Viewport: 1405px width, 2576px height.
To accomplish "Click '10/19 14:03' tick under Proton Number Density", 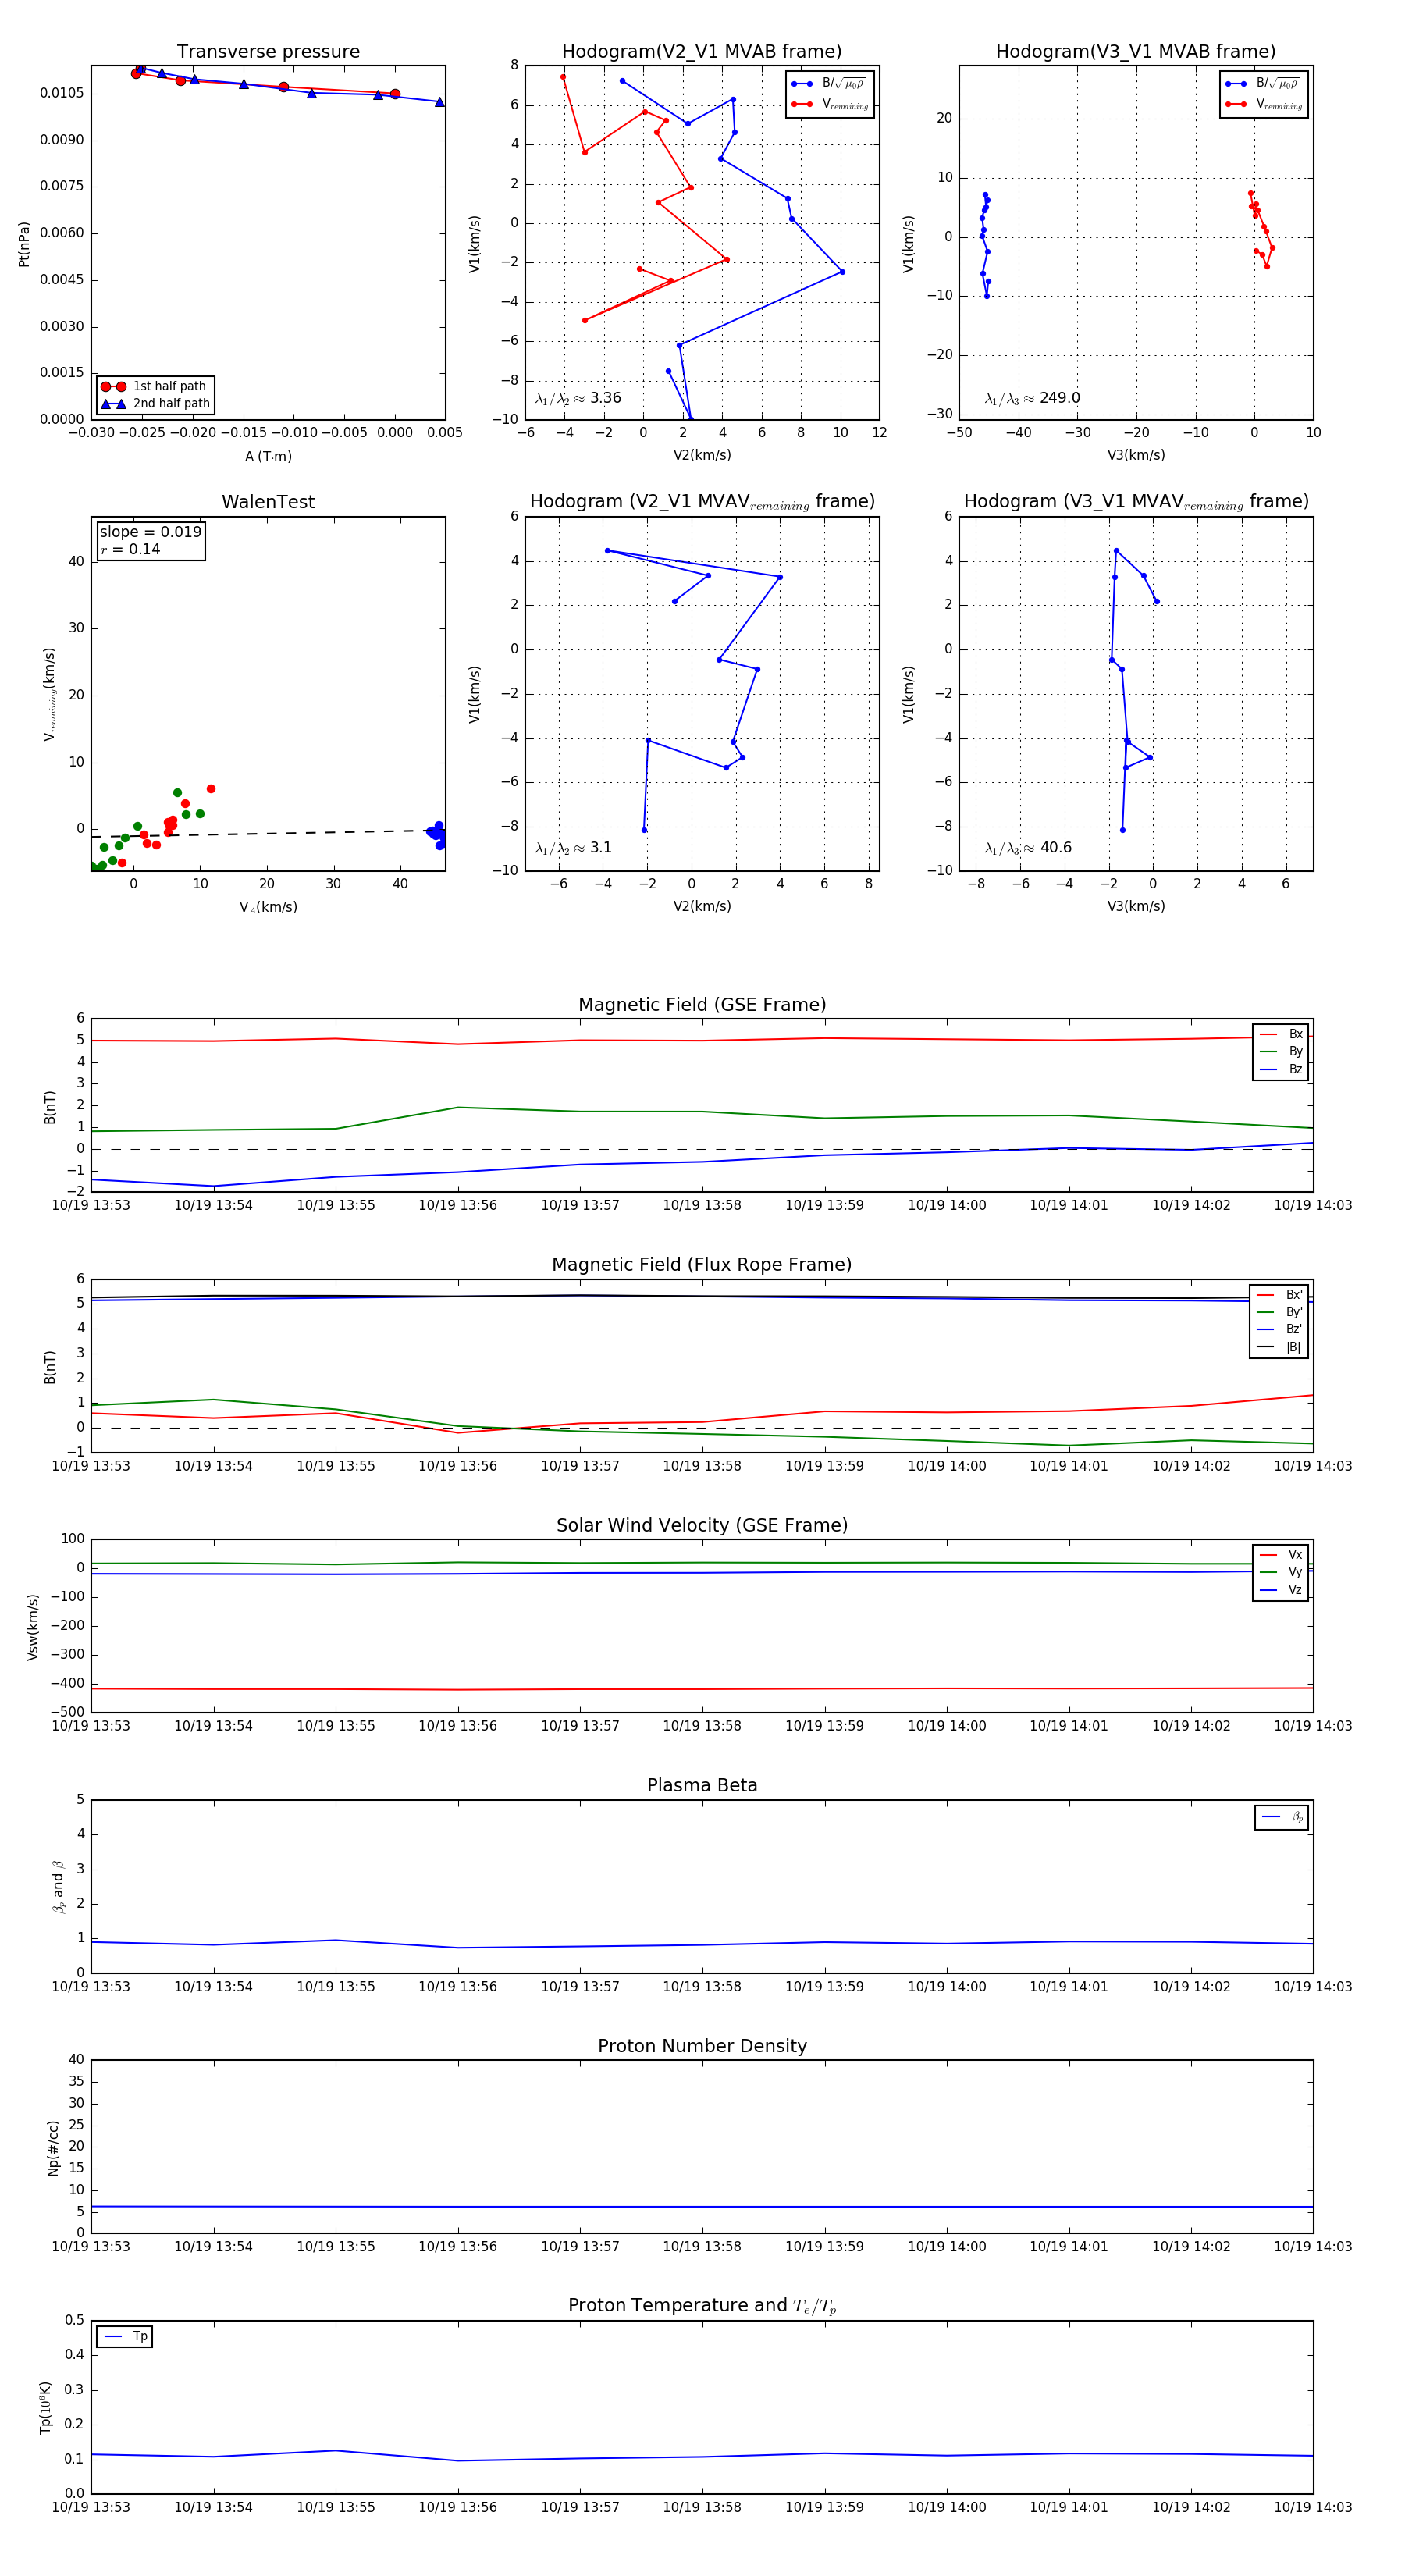I will point(1313,2247).
